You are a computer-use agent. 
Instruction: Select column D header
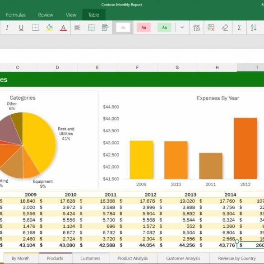[x=57, y=68]
